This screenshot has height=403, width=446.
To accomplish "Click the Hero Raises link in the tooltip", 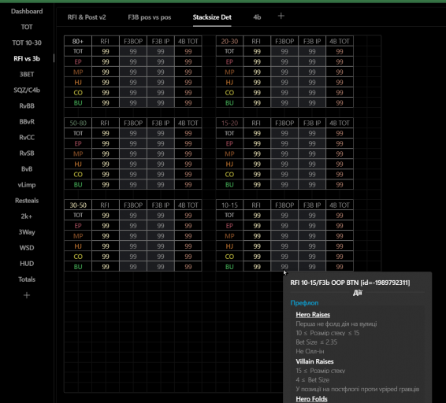I will tap(313, 315).
